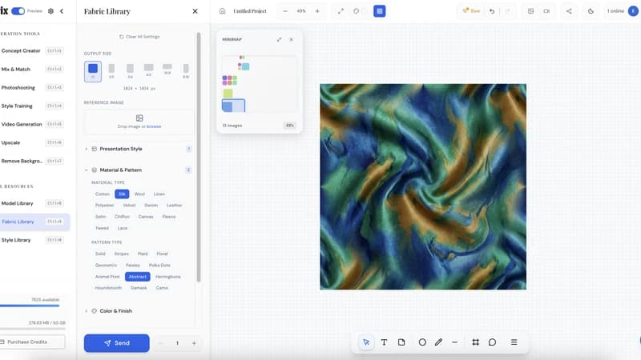
Task: Click the lasso selection icon in top bar
Action: [357, 11]
